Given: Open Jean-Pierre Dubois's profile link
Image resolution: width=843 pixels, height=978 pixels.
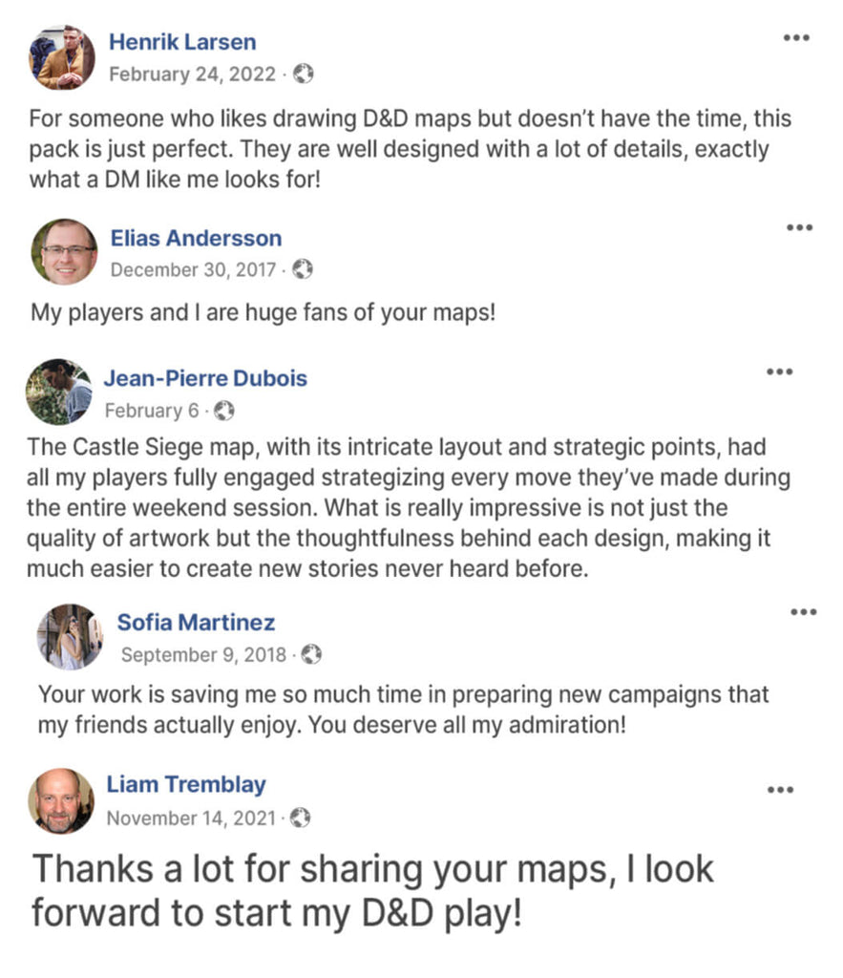Looking at the screenshot, I should [x=207, y=378].
